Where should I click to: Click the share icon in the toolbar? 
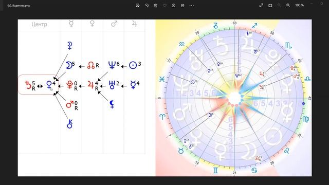coord(182,6)
